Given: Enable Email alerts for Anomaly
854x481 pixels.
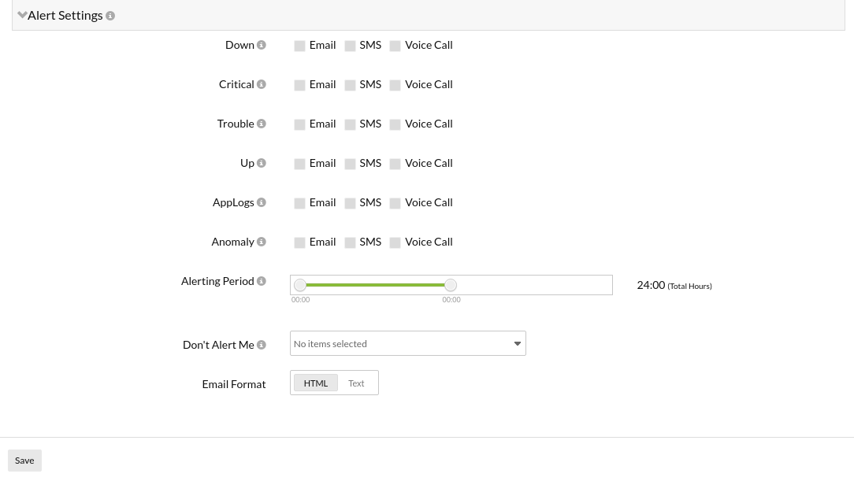Looking at the screenshot, I should [x=299, y=242].
